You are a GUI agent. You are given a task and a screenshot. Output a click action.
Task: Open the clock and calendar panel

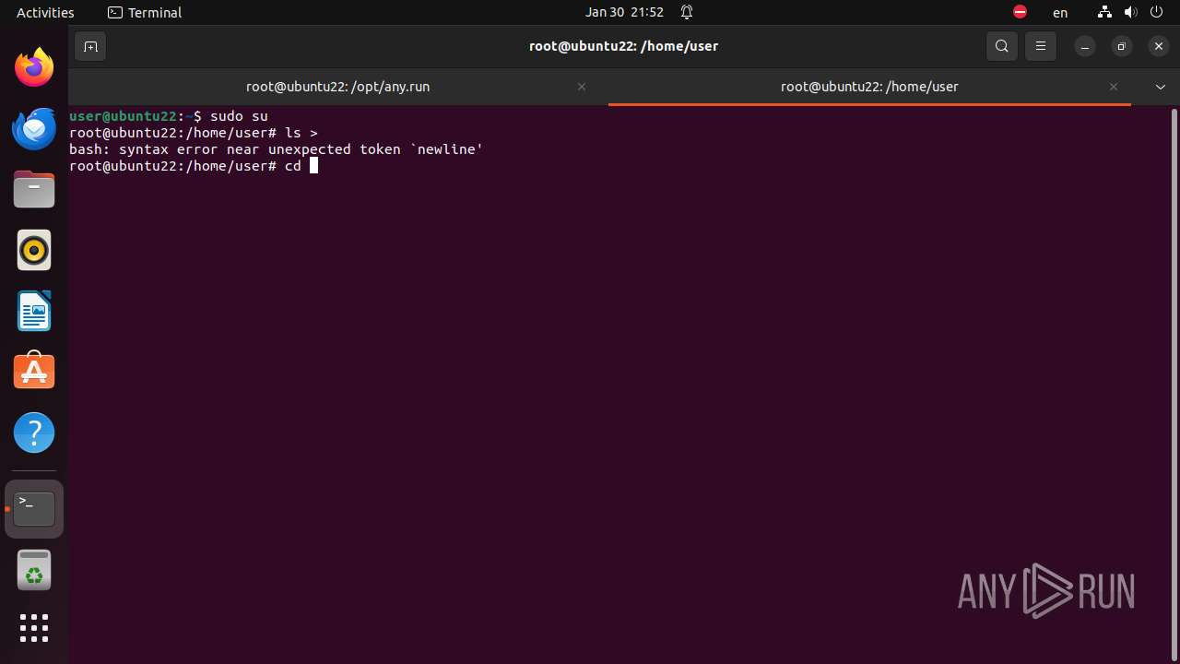(x=624, y=13)
